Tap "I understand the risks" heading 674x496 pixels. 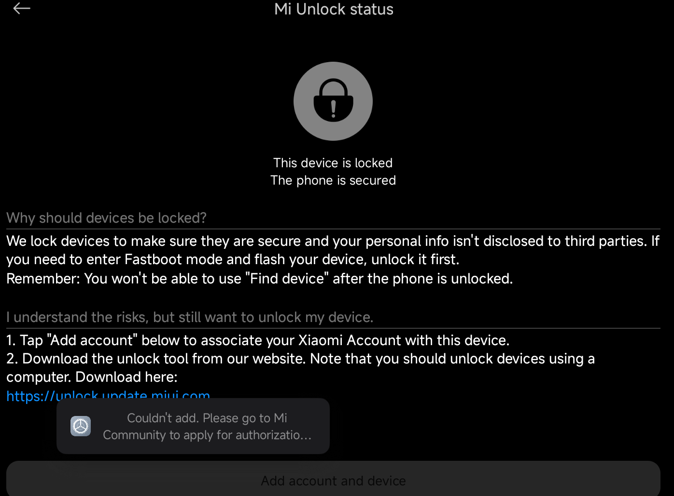coord(190,317)
